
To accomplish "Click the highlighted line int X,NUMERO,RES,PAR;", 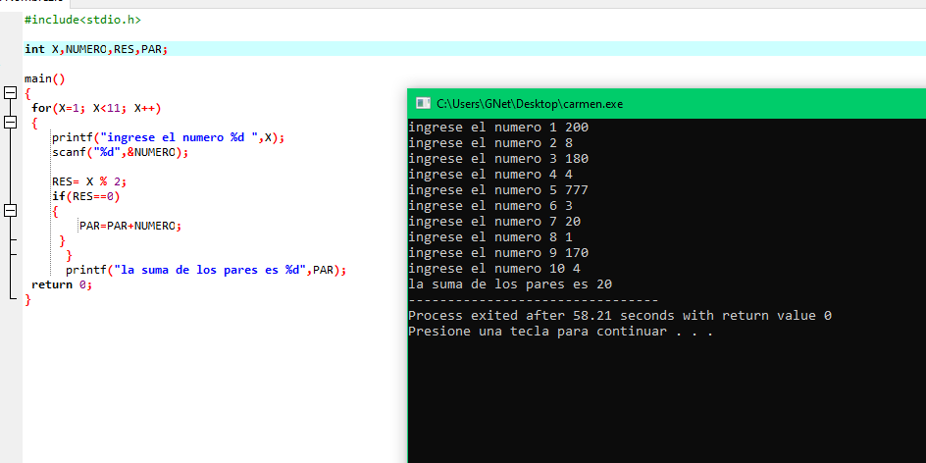I will [96, 49].
